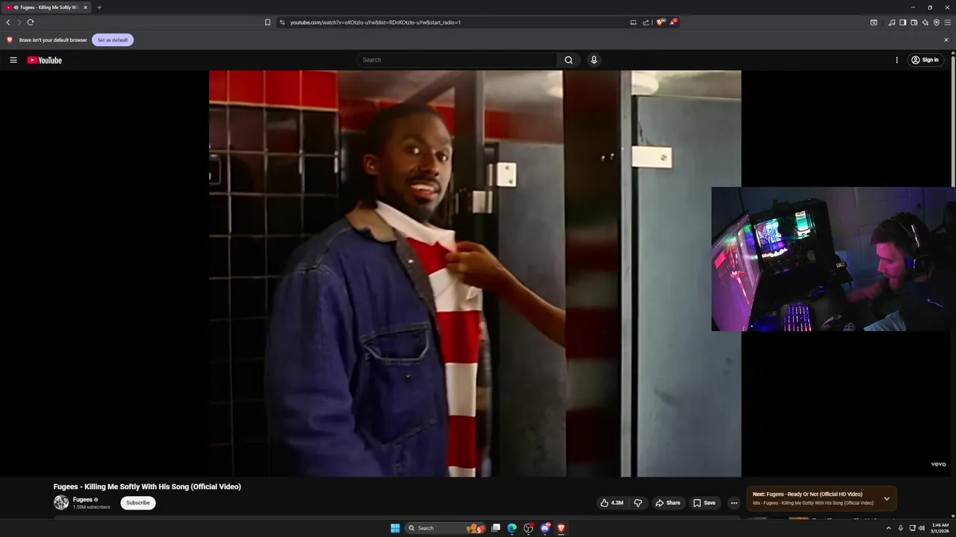Set Brave as default browser

coord(113,40)
